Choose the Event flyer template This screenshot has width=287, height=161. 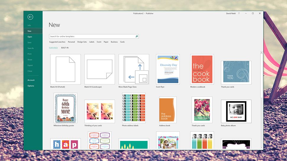[x=168, y=69]
